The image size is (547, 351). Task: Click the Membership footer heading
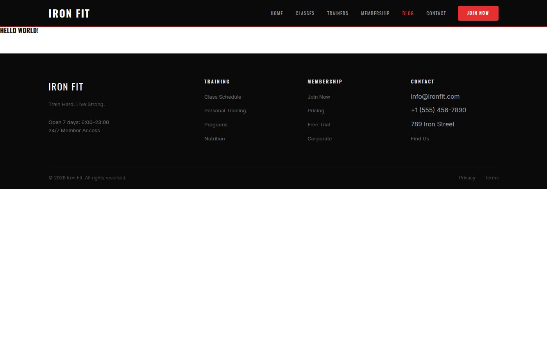point(325,82)
